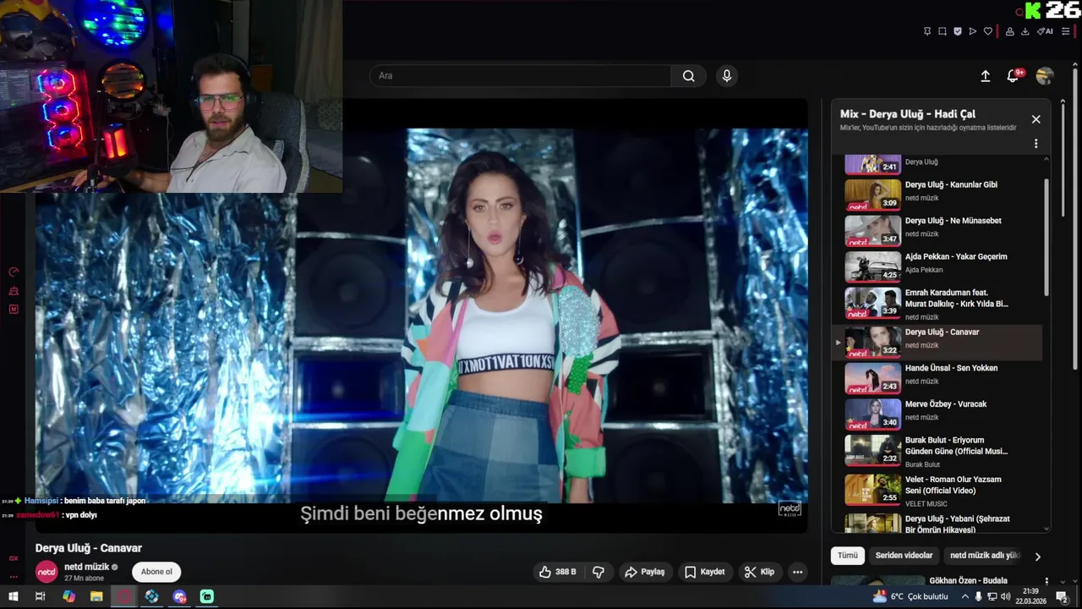Open the upload video icon
Screen dimensions: 1082x609
coord(986,76)
